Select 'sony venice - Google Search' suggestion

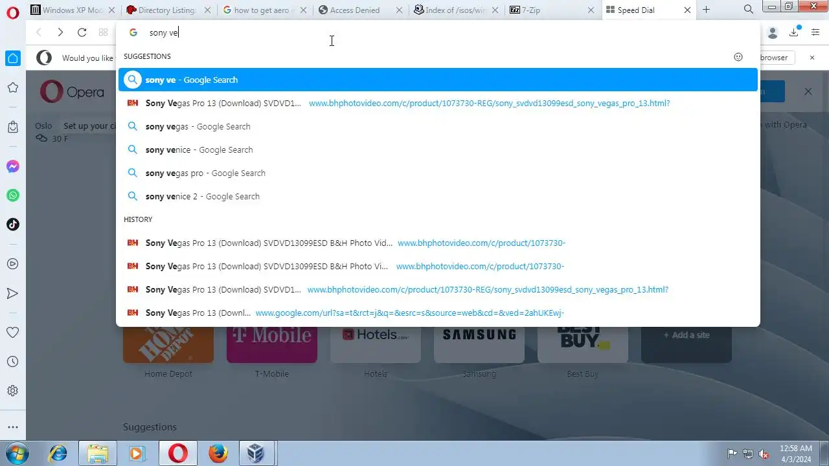[438, 150]
